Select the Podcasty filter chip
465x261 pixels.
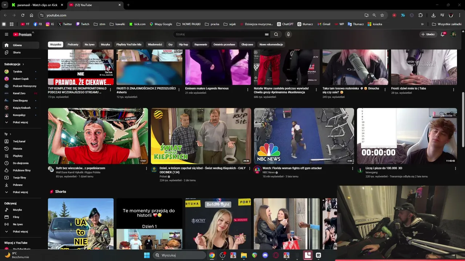(73, 45)
